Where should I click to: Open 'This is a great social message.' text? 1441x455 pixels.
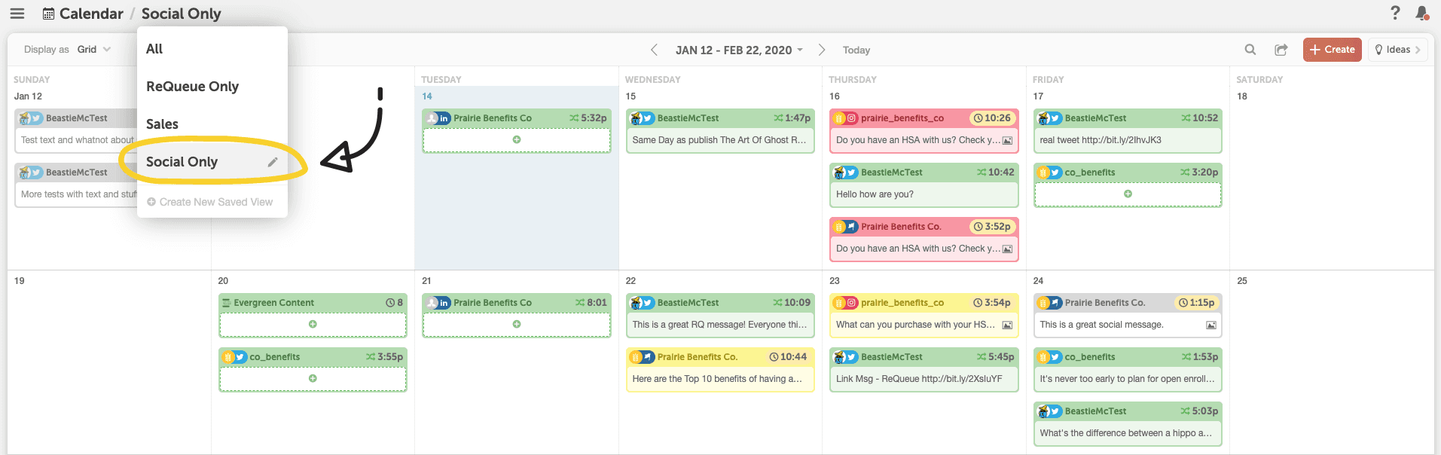click(x=1101, y=325)
